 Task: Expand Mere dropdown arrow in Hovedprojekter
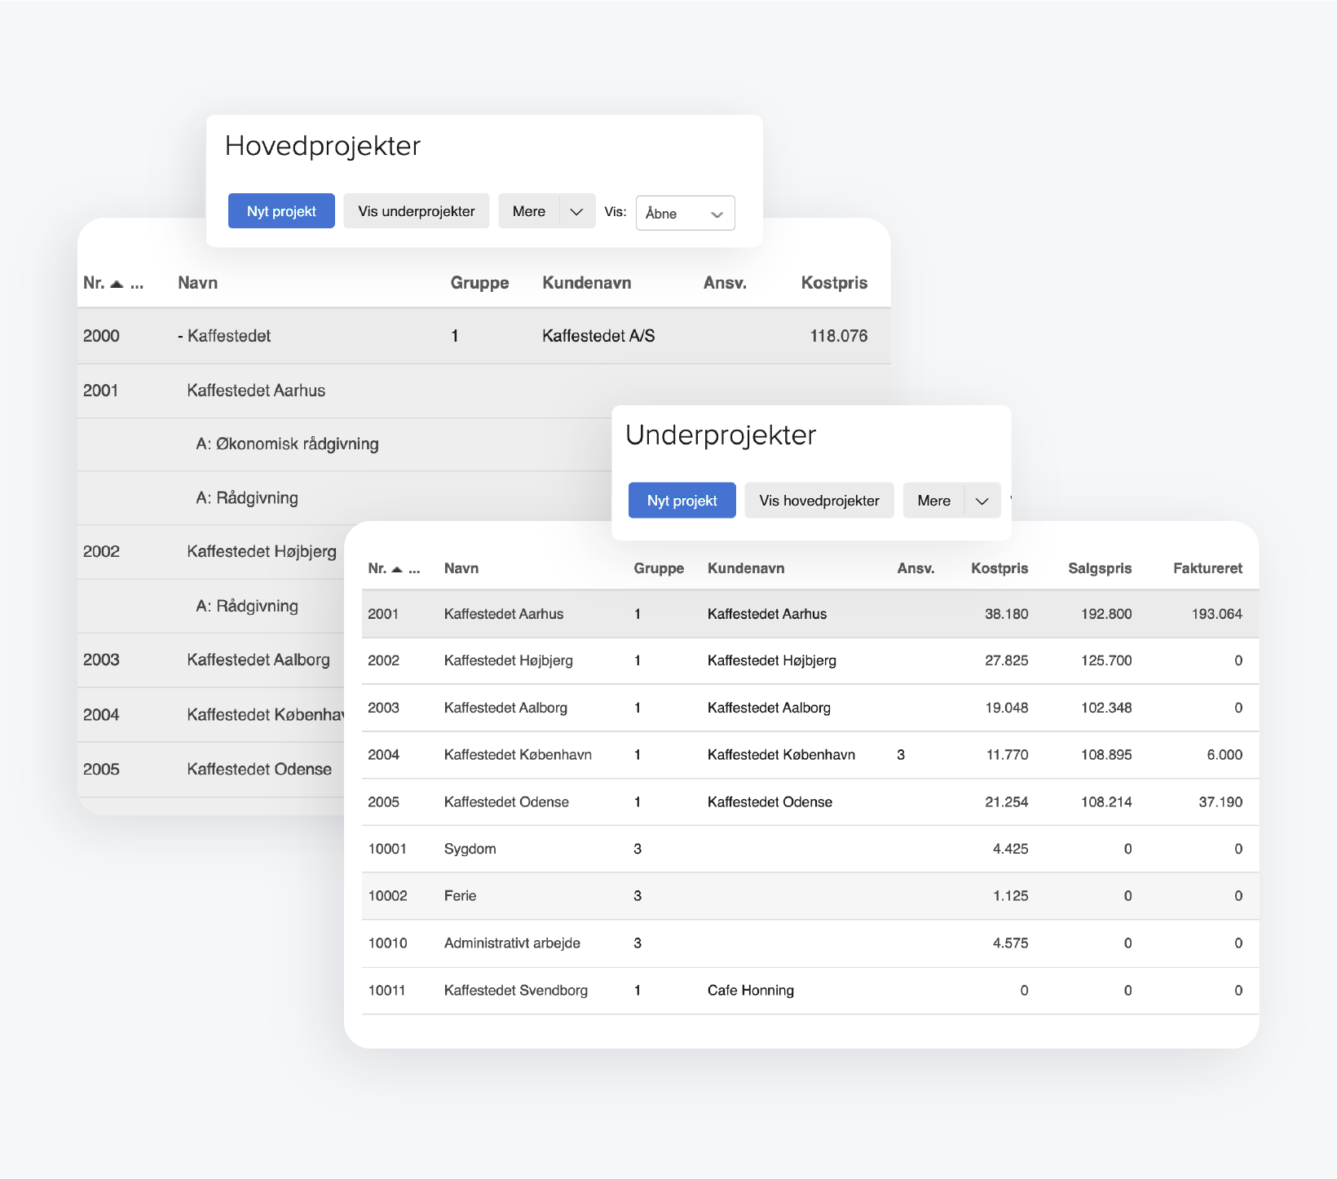[577, 211]
